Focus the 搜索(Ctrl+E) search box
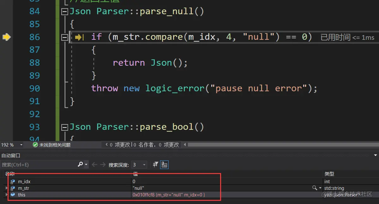Screen dimensions: 379x204 coord(39,165)
